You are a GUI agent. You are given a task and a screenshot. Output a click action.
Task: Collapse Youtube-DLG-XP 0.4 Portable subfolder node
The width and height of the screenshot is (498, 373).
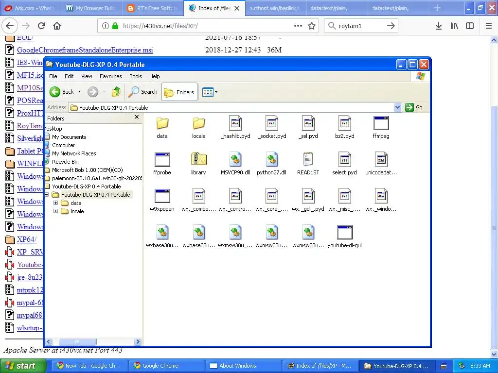coord(47,195)
